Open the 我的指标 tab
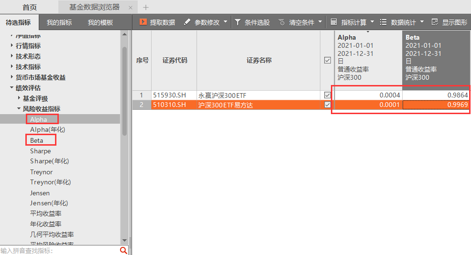 (x=59, y=22)
